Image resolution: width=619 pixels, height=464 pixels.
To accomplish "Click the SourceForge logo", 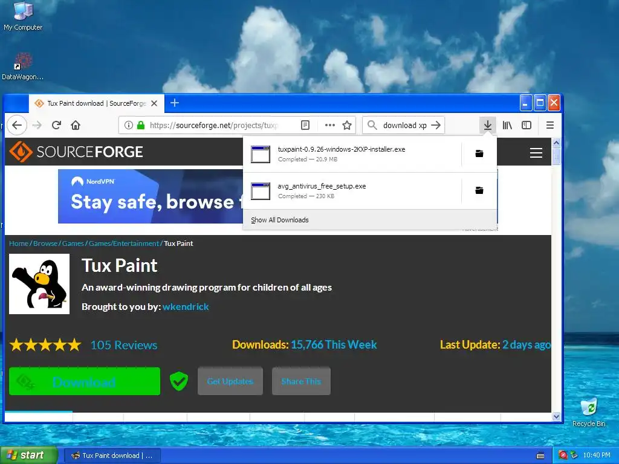I will tap(76, 152).
